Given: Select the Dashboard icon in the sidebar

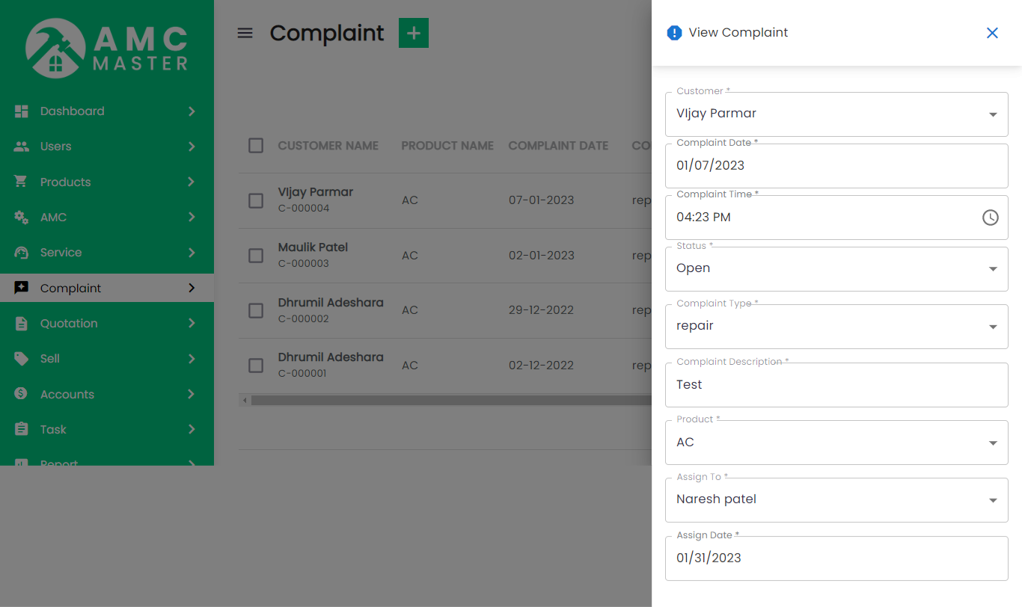Looking at the screenshot, I should (22, 111).
